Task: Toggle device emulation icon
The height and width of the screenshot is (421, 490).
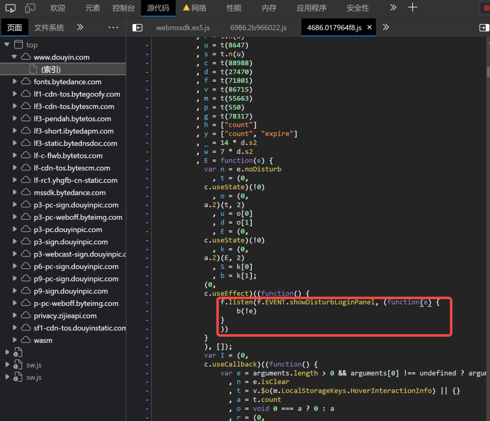Action: (x=30, y=8)
